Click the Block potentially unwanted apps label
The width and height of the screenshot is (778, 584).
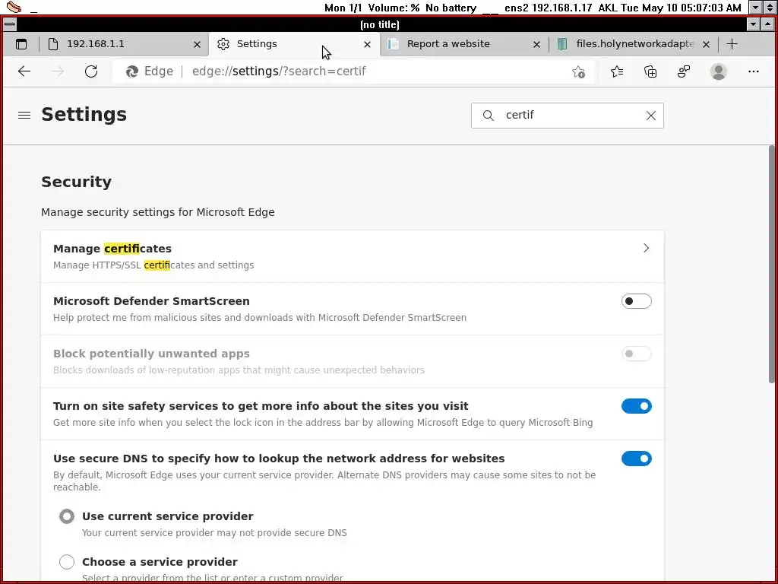click(x=151, y=354)
